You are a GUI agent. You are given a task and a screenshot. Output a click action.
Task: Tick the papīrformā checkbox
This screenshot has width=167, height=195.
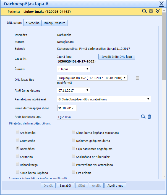coord(137,78)
